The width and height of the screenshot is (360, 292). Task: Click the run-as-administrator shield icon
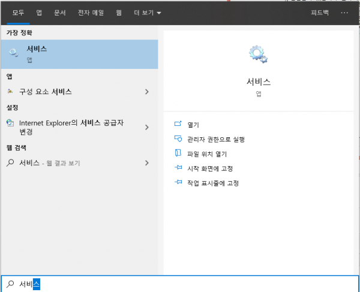[178, 139]
